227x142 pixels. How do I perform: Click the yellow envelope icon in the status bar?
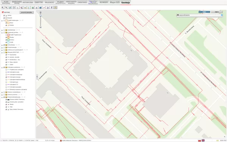pos(218,140)
